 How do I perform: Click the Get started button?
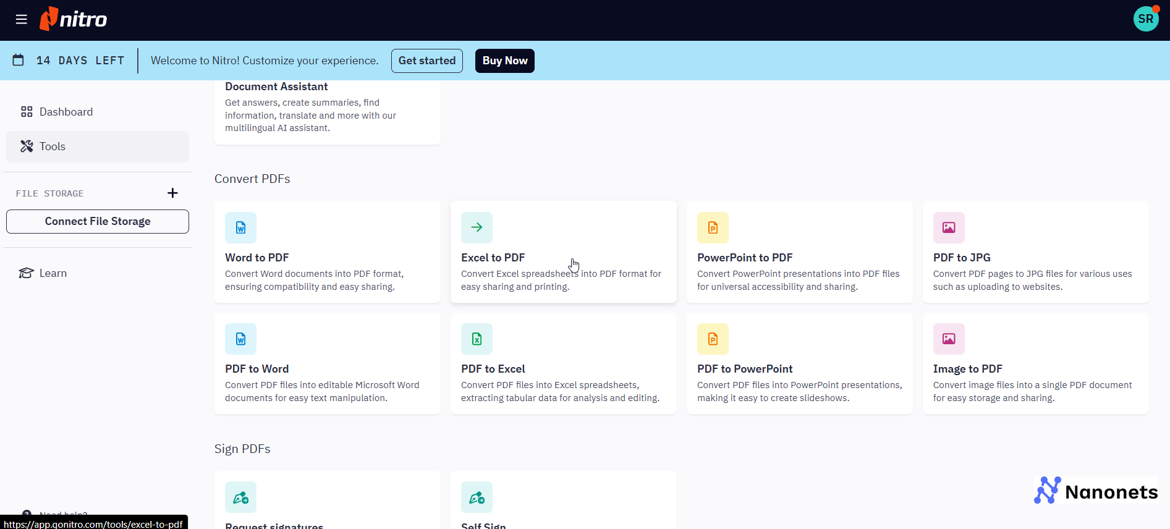pyautogui.click(x=427, y=61)
